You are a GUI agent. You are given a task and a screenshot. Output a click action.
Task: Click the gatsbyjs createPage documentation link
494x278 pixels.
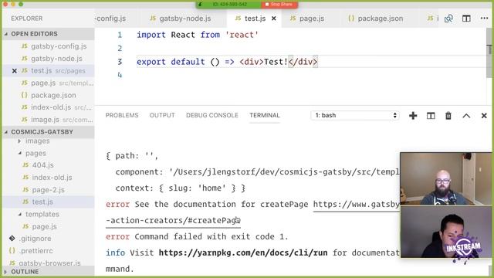pyautogui.click(x=357, y=204)
